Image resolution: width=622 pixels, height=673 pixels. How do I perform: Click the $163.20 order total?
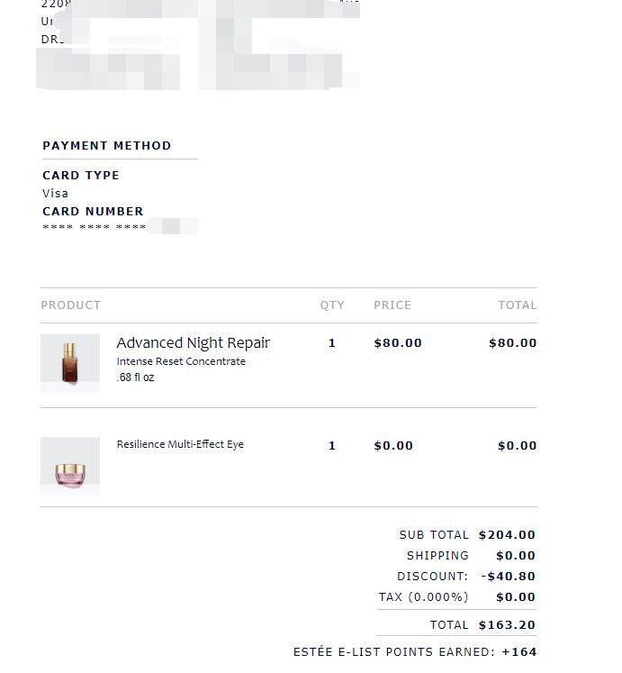(507, 625)
